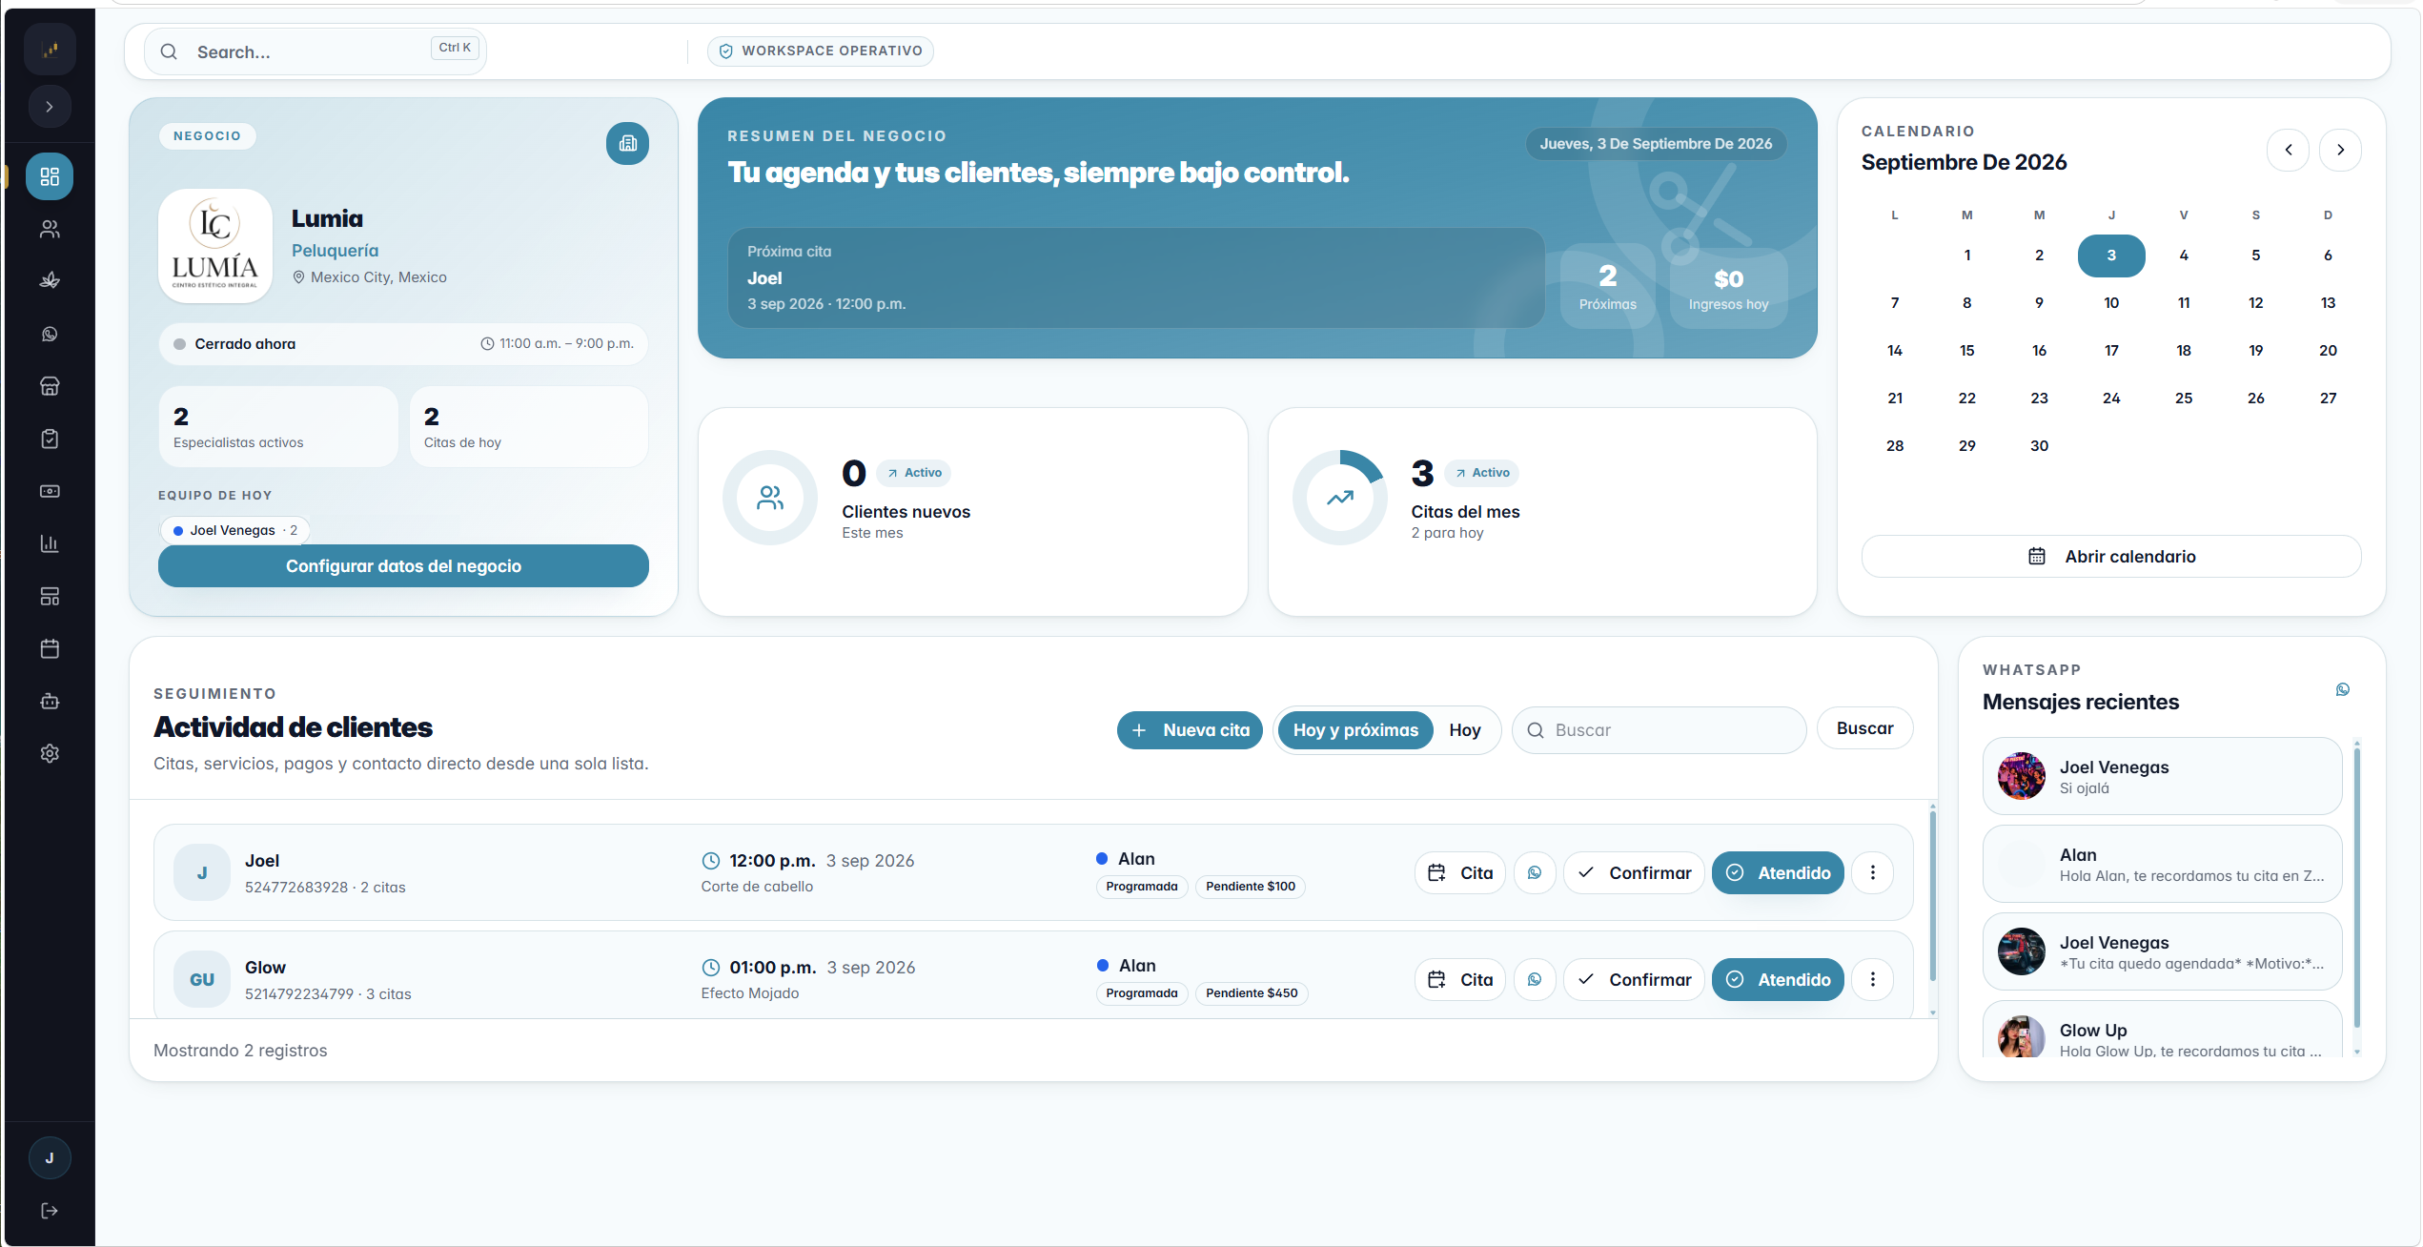Open the cash payments sidebar icon
This screenshot has width=2423, height=1247.
tap(50, 491)
